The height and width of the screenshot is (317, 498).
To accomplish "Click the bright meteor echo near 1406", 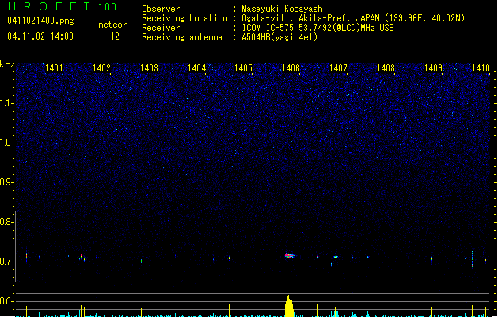I will pos(290,255).
